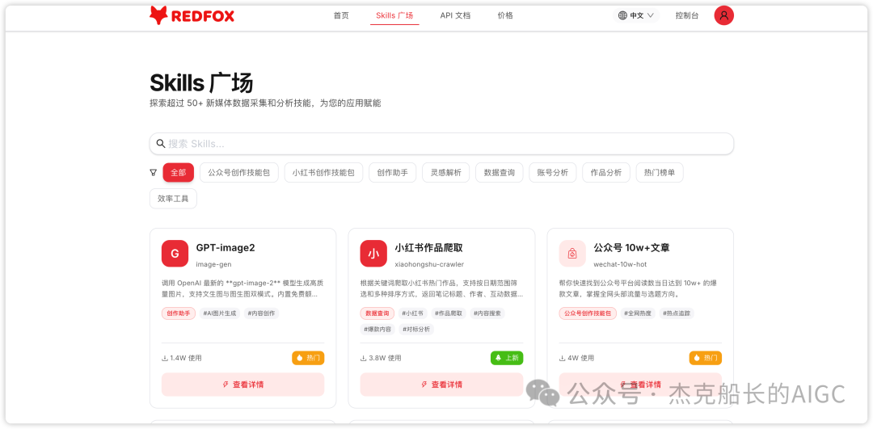Filter by 灵感解析
The width and height of the screenshot is (873, 429).
446,173
